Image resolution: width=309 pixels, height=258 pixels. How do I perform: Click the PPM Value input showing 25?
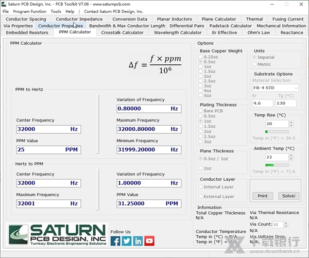(48, 150)
